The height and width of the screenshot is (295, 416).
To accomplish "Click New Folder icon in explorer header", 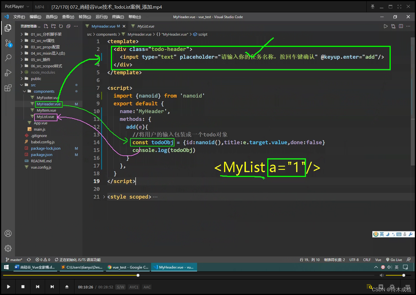I will (53, 26).
